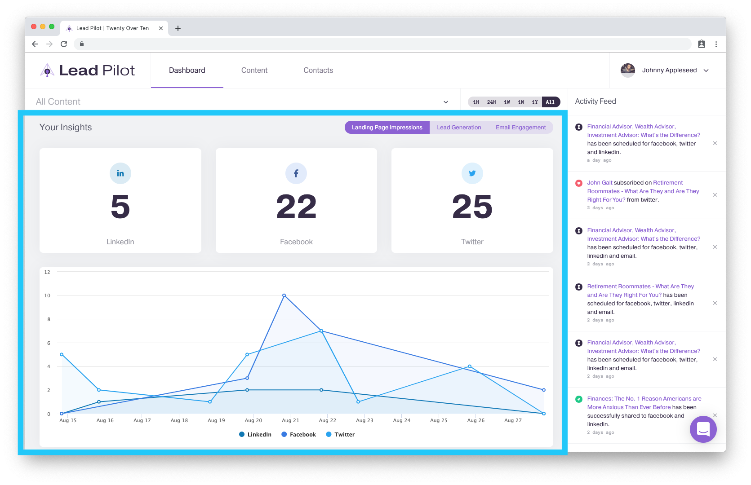The height and width of the screenshot is (485, 751).
Task: Show Lead Generation insights
Action: (459, 128)
